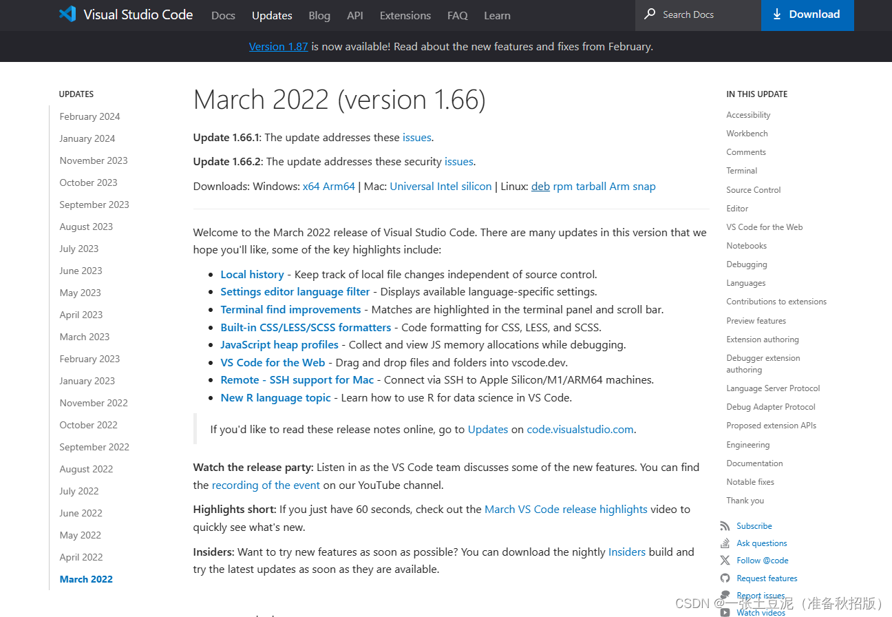Open the Version 1.87 banner link

[278, 47]
